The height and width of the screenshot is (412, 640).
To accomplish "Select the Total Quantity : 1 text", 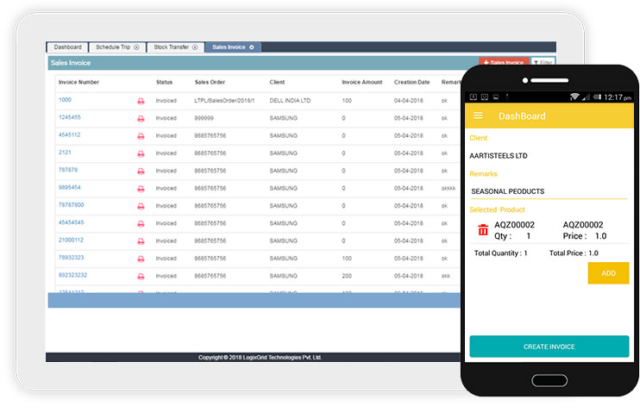I will point(501,253).
